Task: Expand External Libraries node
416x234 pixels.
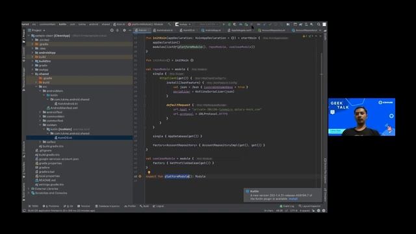Action: point(29,188)
